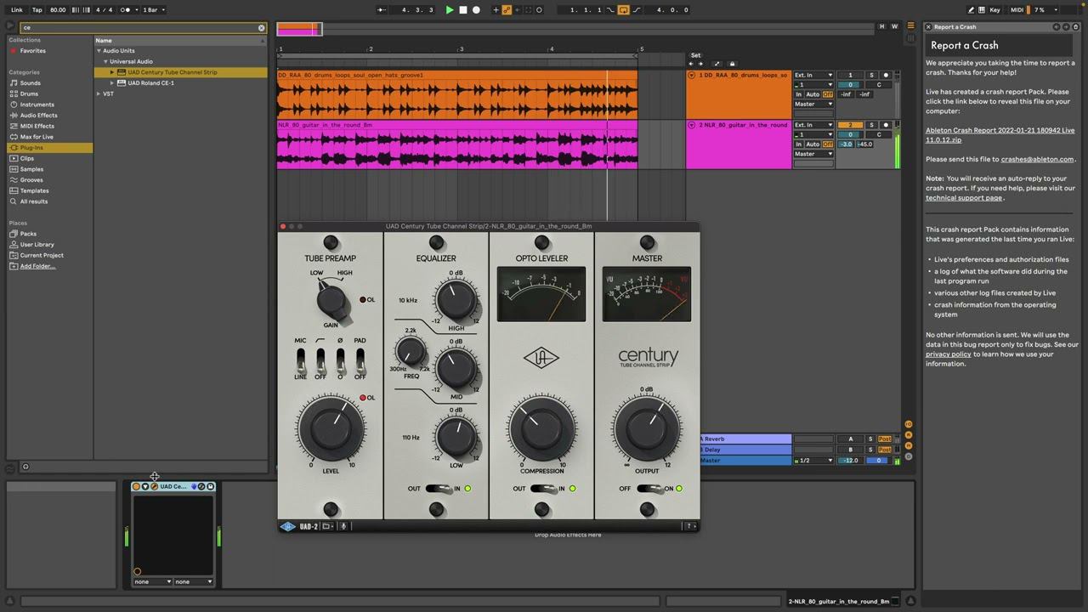Open the 1 Bar quantization dropdown
Screen dimensions: 1088x612
pos(154,10)
